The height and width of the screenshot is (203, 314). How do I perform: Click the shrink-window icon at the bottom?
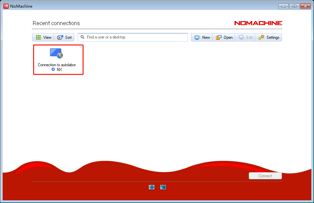(163, 187)
